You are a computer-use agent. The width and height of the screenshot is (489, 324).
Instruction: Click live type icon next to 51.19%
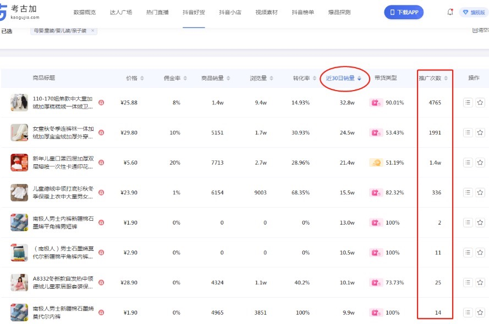point(375,163)
